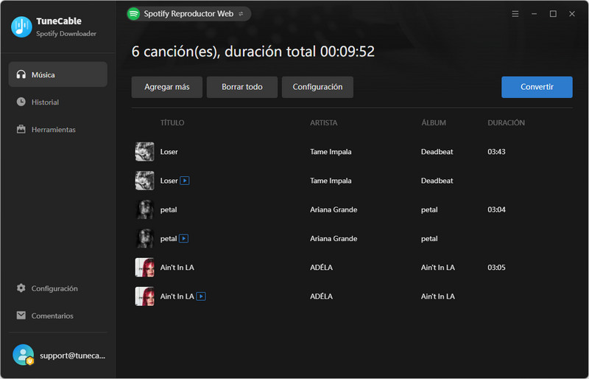589x379 pixels.
Task: Click the gear icon in the sidebar
Action: 21,288
